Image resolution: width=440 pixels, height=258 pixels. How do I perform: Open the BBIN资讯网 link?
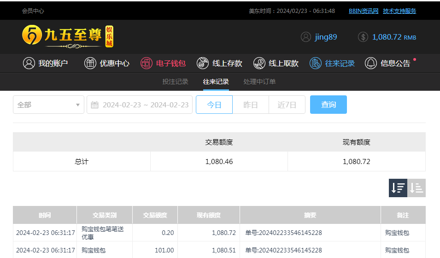pyautogui.click(x=364, y=11)
